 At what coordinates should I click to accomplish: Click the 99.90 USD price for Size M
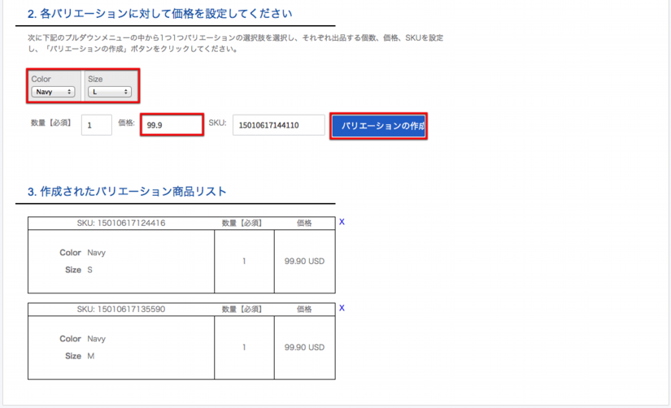coord(304,347)
